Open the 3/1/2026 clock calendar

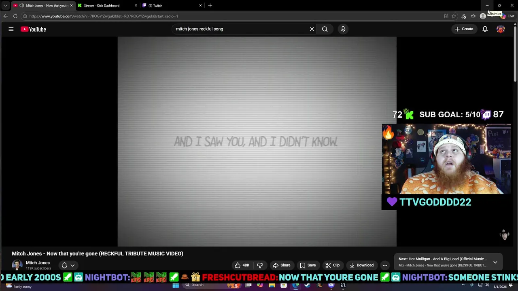click(500, 287)
